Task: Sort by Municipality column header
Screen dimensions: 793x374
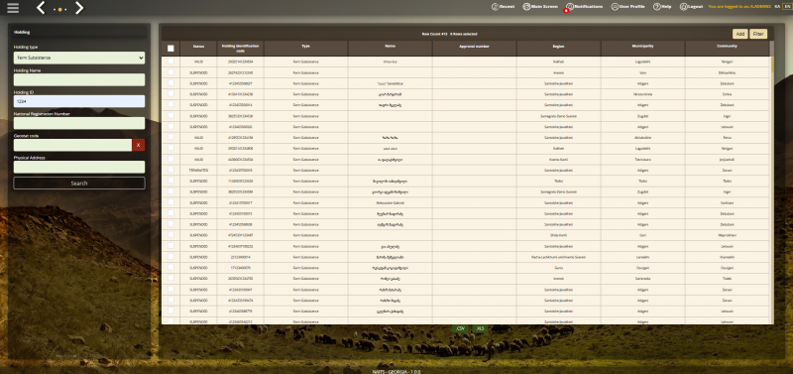Action: 642,48
